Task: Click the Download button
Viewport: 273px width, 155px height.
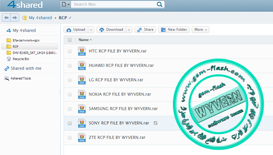Action: [111, 30]
